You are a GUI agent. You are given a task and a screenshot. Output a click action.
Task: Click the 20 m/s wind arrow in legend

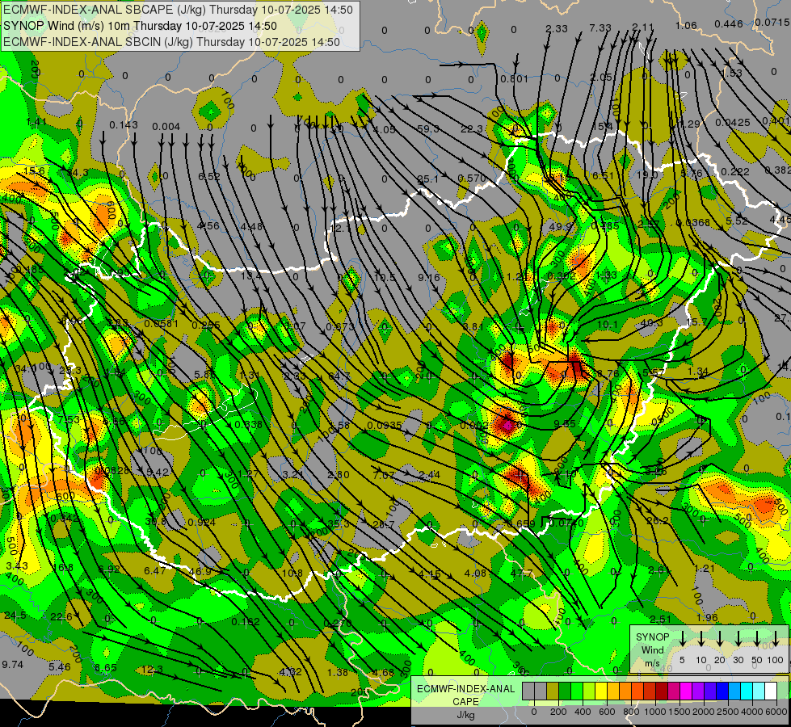720,639
